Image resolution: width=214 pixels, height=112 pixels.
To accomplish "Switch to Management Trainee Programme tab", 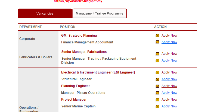I will pos(100,13).
